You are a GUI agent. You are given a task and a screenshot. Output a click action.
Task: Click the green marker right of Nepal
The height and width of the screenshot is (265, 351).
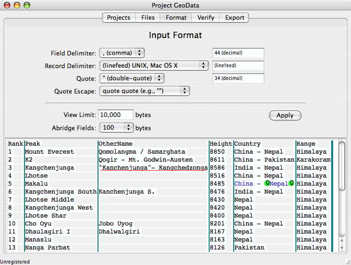point(291,183)
